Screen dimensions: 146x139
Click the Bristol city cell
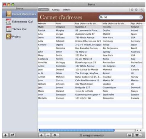pos(106,73)
